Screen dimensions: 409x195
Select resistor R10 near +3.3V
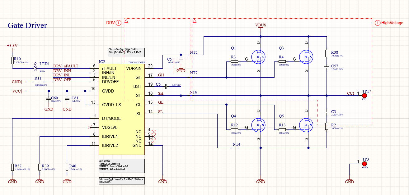12,60
